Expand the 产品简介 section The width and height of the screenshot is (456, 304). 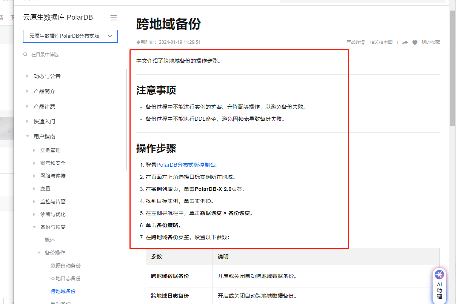(27, 91)
